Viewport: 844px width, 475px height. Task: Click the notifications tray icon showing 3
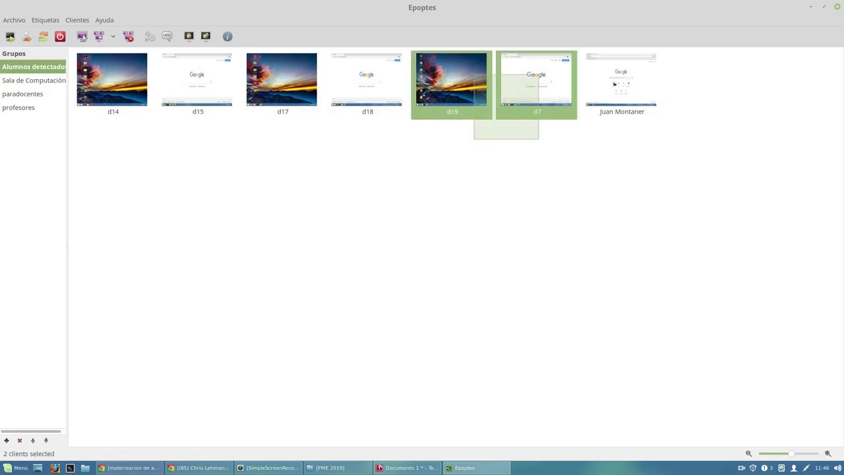coord(767,468)
